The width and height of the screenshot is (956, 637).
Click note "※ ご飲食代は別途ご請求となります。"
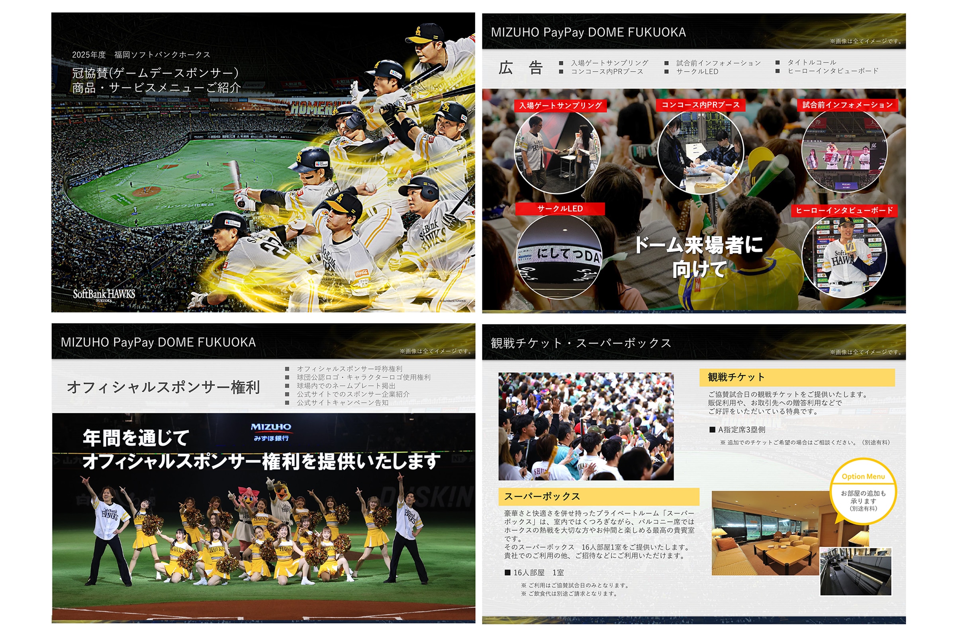coord(569,594)
